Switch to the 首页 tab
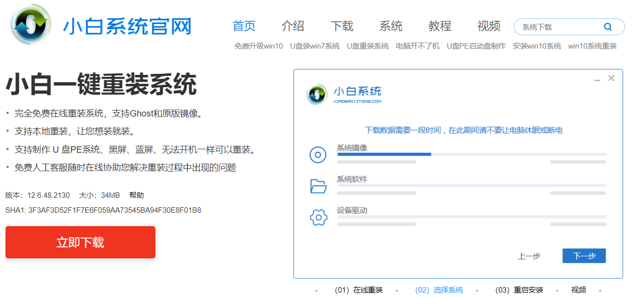Image resolution: width=635 pixels, height=300 pixels. pyautogui.click(x=244, y=26)
